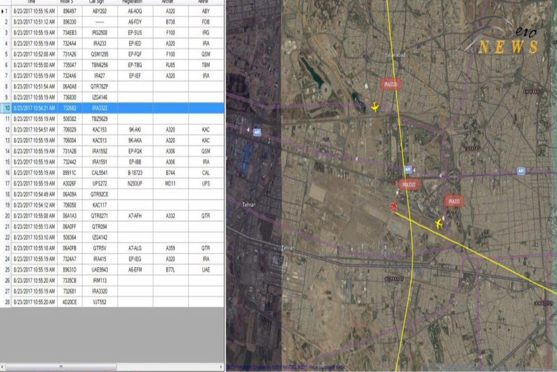Click the right arrow of horizontal scrollbar
The image size is (557, 372).
pos(221,367)
